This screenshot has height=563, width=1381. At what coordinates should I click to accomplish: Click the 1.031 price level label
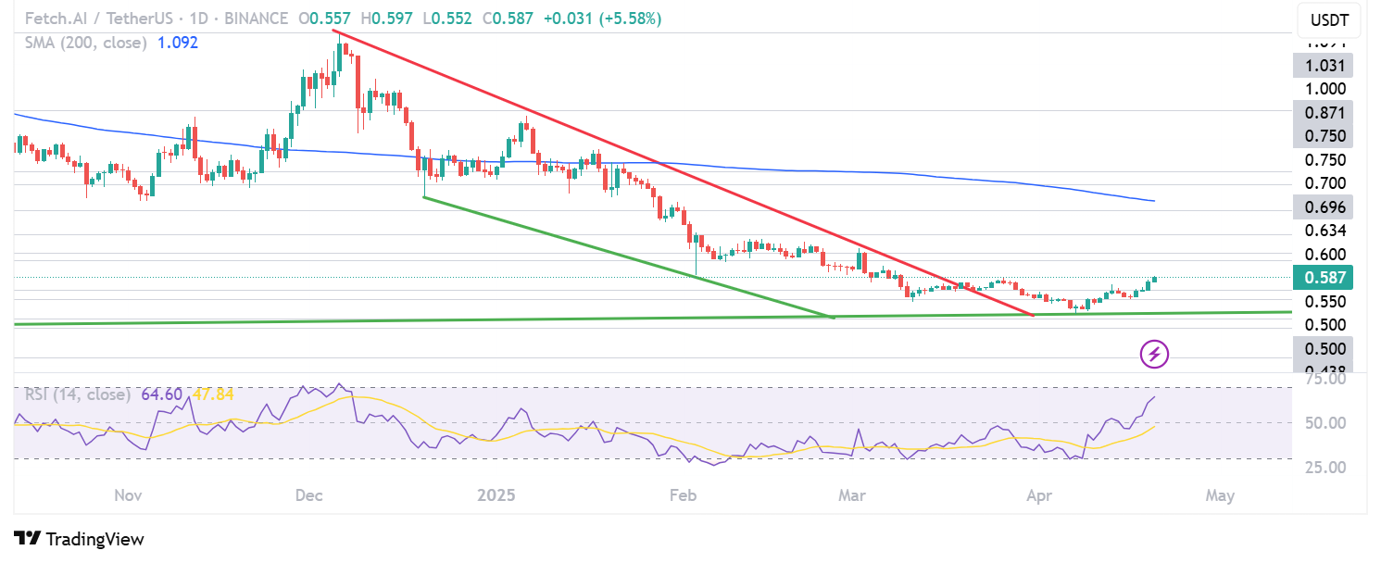[x=1325, y=65]
